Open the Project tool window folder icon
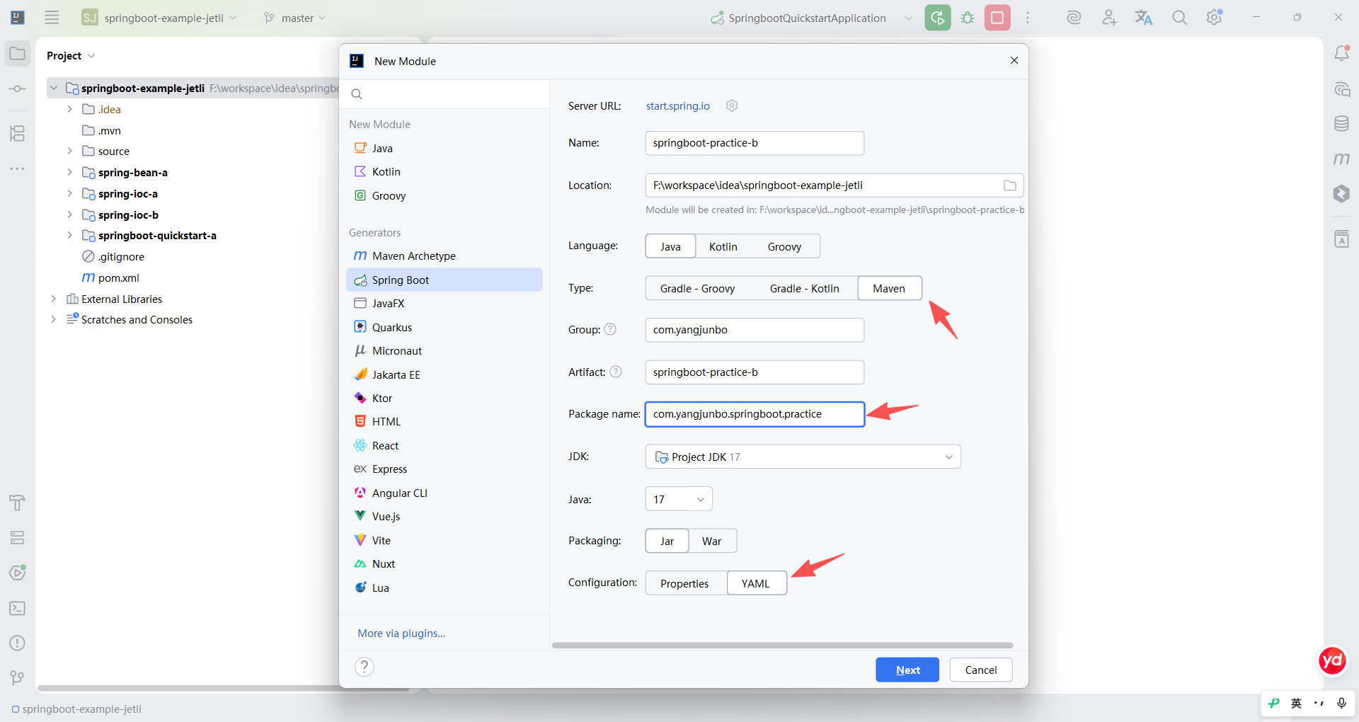This screenshot has height=722, width=1359. point(18,54)
